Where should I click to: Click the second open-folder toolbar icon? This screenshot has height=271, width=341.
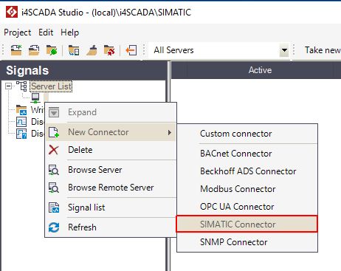[x=34, y=50]
